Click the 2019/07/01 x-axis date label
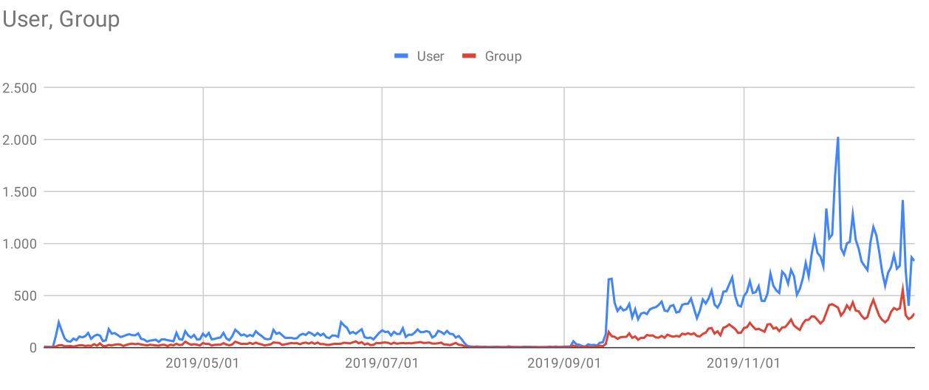This screenshot has height=390, width=929. click(382, 363)
